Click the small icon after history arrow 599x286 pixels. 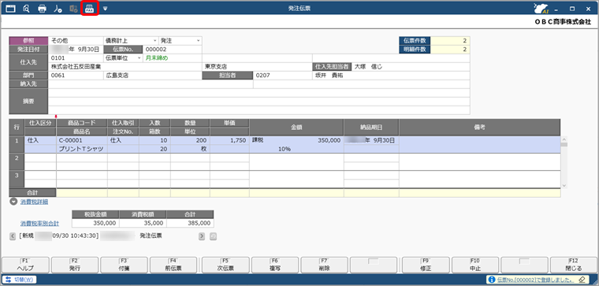(x=213, y=236)
